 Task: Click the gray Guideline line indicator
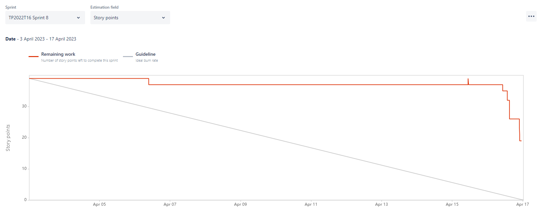point(128,56)
